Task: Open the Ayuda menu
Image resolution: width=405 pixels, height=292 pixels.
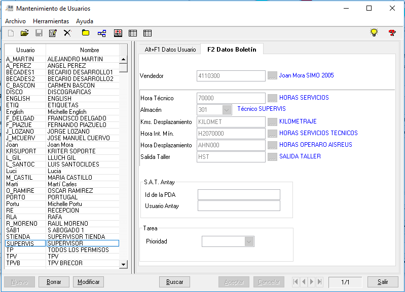Action: pos(85,21)
